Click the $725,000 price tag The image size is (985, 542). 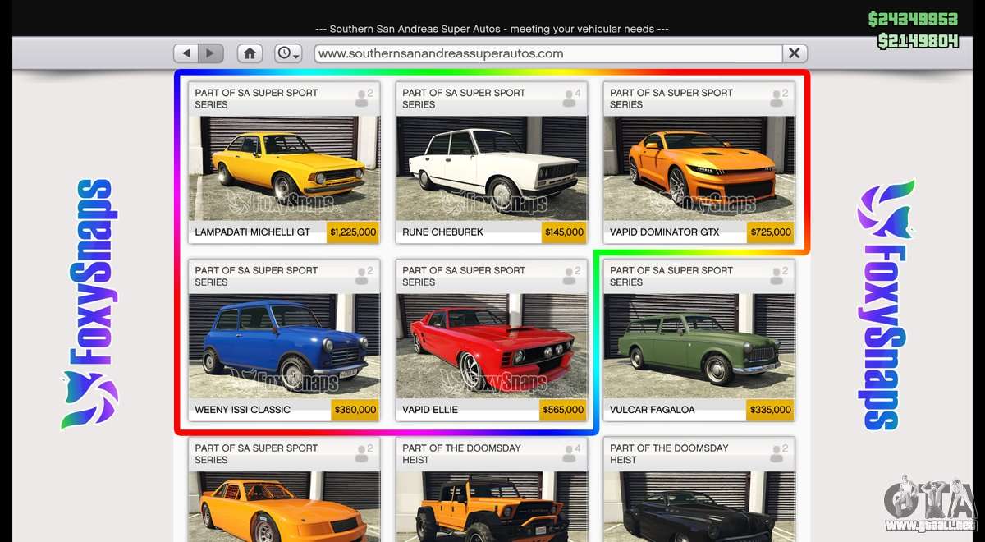coord(772,232)
